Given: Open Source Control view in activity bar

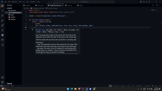Looking at the screenshot, I should click(x=2, y=16).
